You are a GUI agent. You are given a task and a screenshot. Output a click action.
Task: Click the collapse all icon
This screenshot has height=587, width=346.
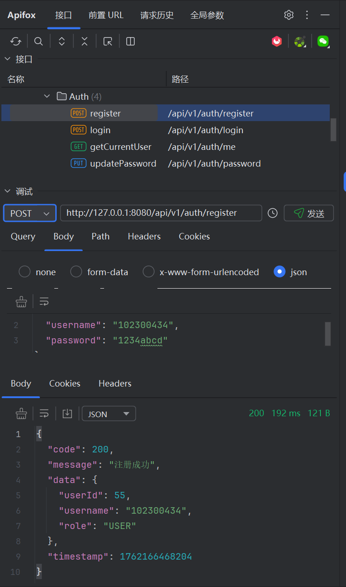coord(85,41)
